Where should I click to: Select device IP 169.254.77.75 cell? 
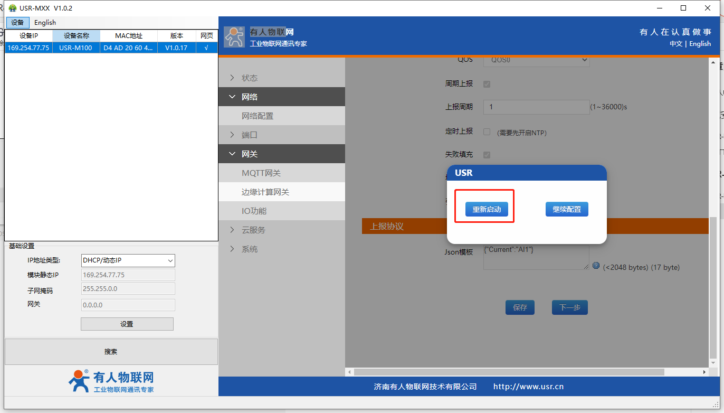(x=28, y=48)
